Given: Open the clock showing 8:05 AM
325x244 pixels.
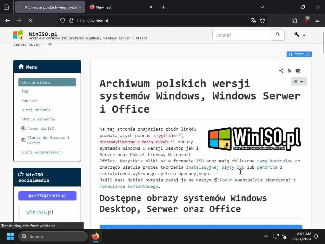Looking at the screenshot, I should click(x=302, y=236).
